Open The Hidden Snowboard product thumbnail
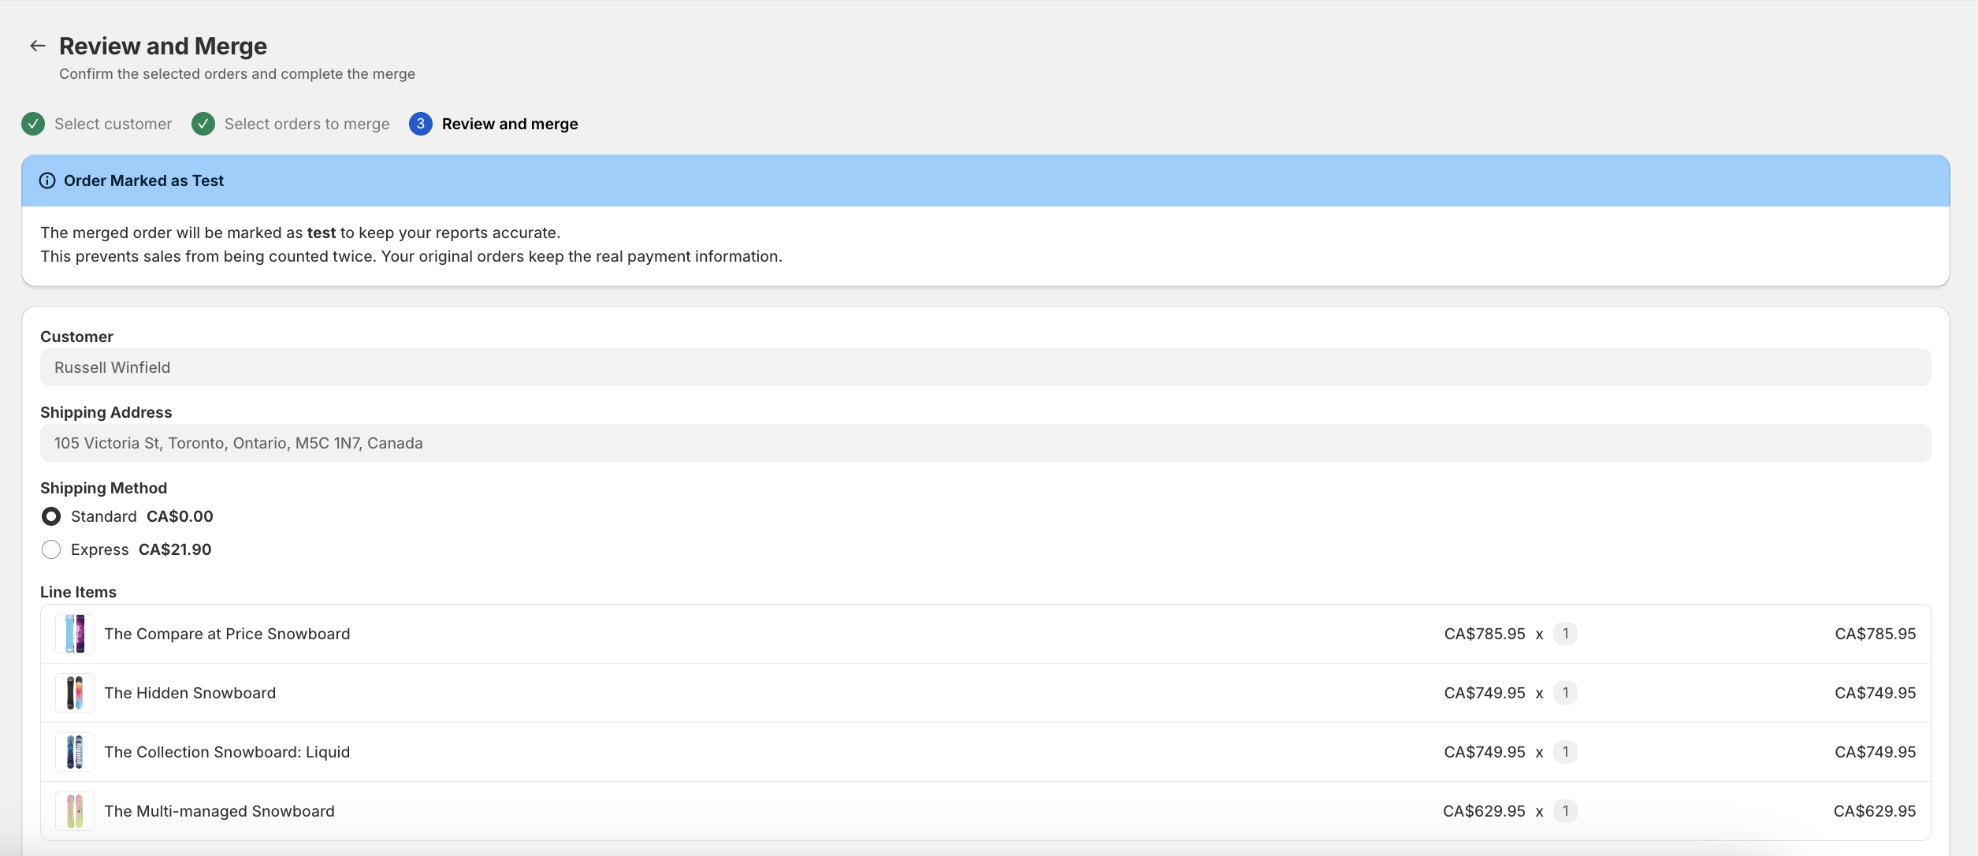This screenshot has height=856, width=1978. pos(75,693)
